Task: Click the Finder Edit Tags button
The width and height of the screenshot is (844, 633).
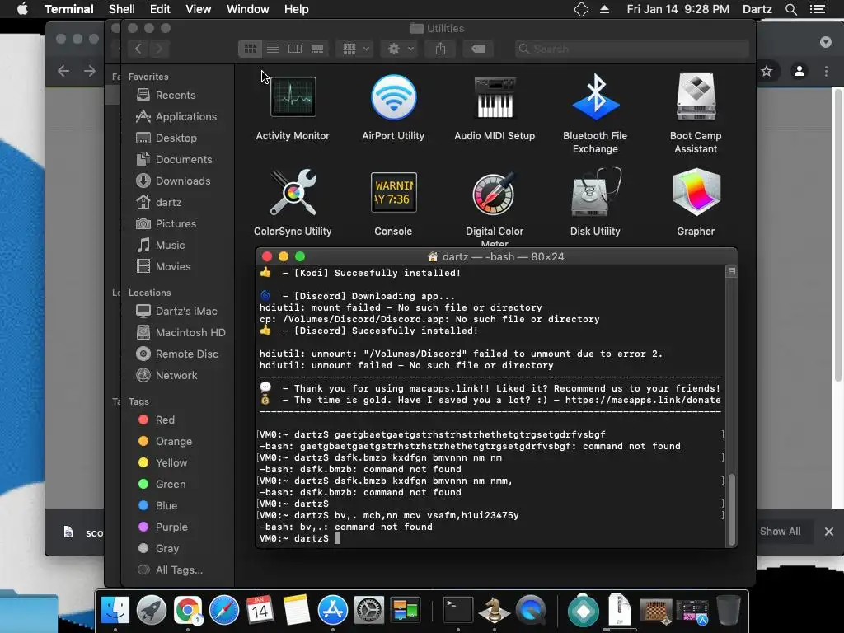Action: pos(478,49)
